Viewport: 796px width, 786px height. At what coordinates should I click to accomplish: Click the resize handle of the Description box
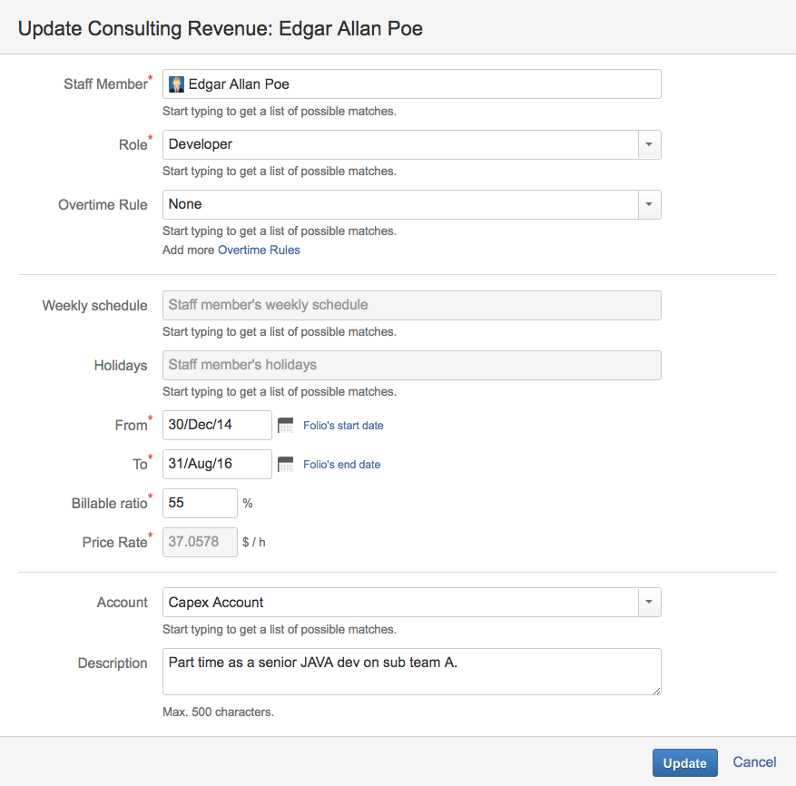click(x=656, y=691)
